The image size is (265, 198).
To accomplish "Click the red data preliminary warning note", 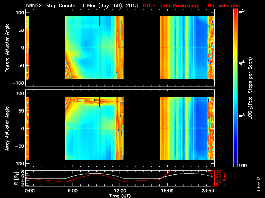I will pyautogui.click(x=191, y=6).
